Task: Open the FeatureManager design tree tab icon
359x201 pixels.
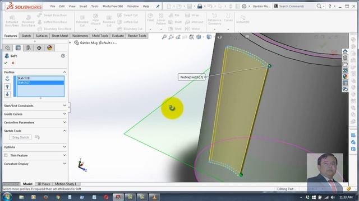Action: click(7, 48)
